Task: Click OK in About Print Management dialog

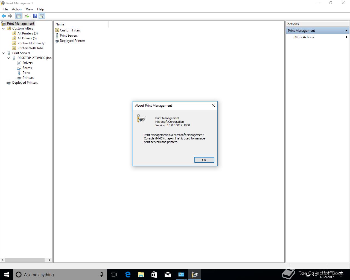Action: coord(204,160)
